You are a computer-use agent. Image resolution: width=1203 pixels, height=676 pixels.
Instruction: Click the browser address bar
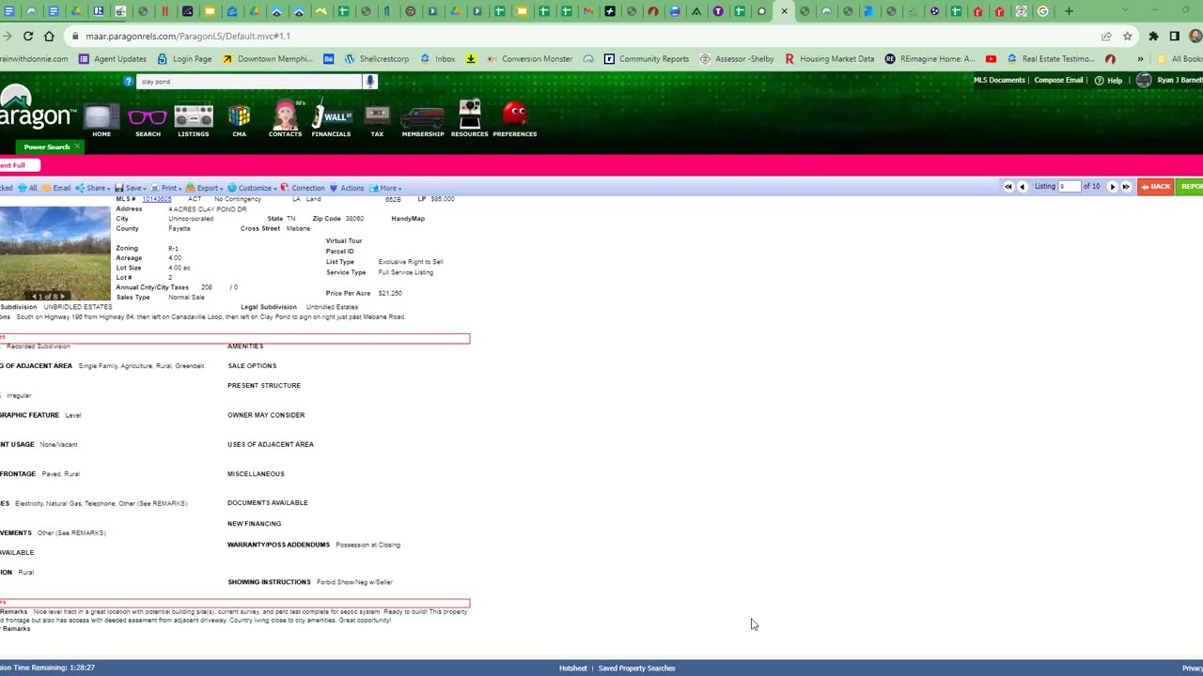[x=583, y=36]
